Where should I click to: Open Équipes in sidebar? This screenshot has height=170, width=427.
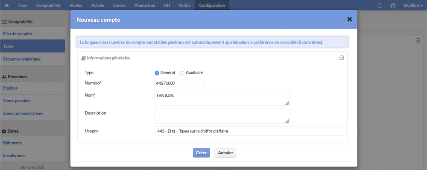(x=32, y=88)
